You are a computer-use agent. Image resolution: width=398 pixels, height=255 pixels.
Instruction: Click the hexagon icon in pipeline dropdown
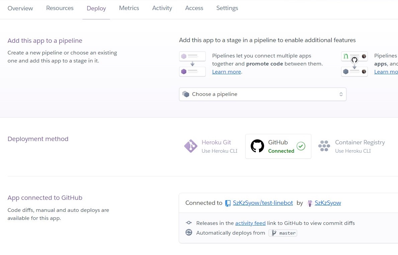click(x=186, y=94)
